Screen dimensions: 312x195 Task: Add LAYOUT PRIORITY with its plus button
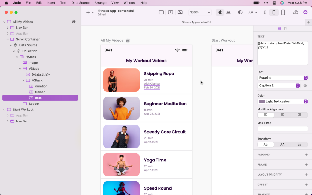(x=307, y=175)
